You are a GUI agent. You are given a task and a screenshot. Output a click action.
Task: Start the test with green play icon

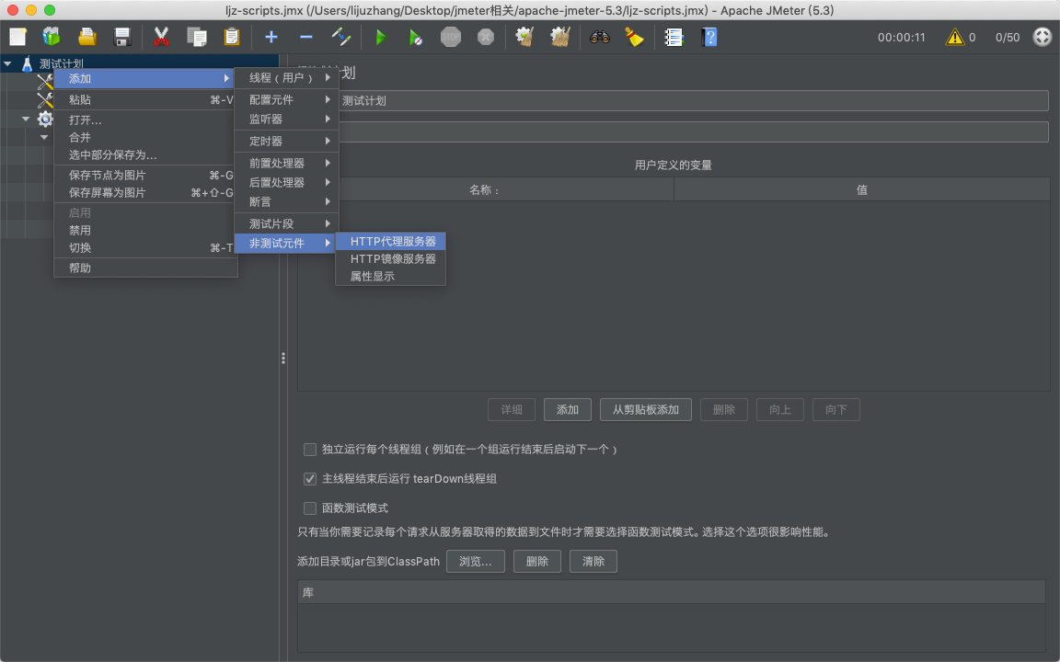pyautogui.click(x=381, y=37)
